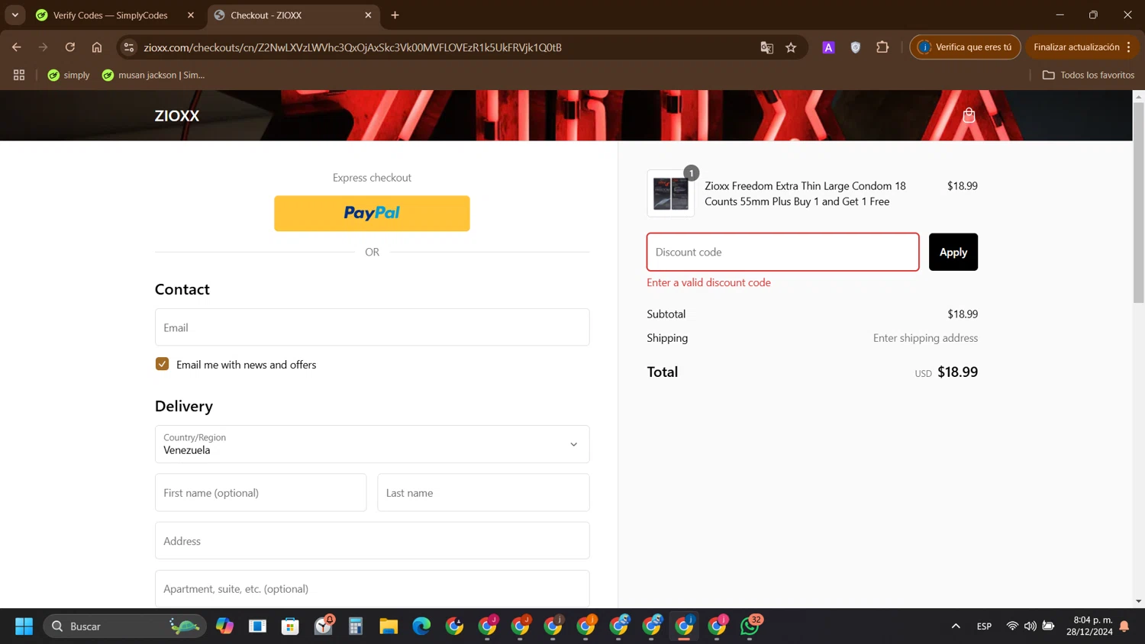Screen dimensions: 1145x644
Task: View site information icon in address bar
Action: [x=129, y=47]
